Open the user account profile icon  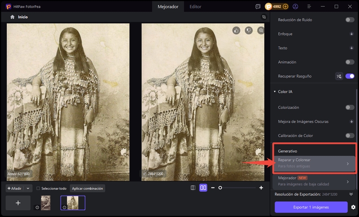295,7
